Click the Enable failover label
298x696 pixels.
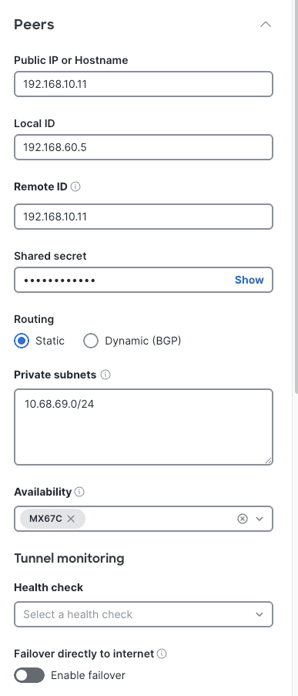(89, 676)
